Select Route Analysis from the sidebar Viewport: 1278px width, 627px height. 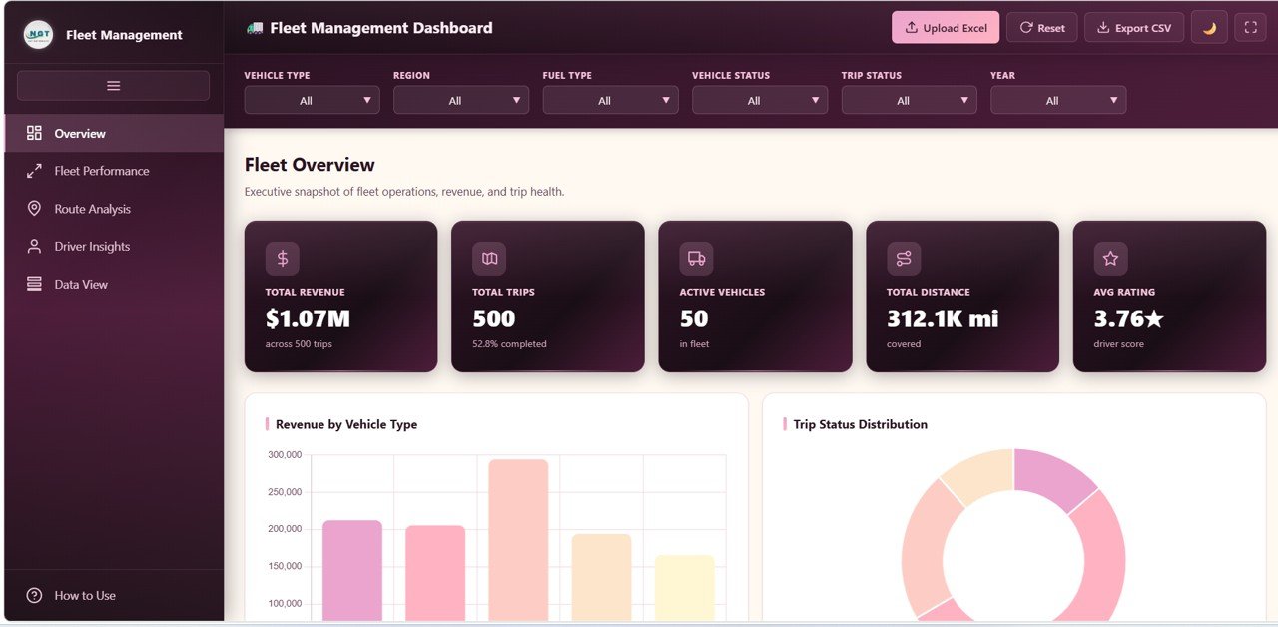90,209
